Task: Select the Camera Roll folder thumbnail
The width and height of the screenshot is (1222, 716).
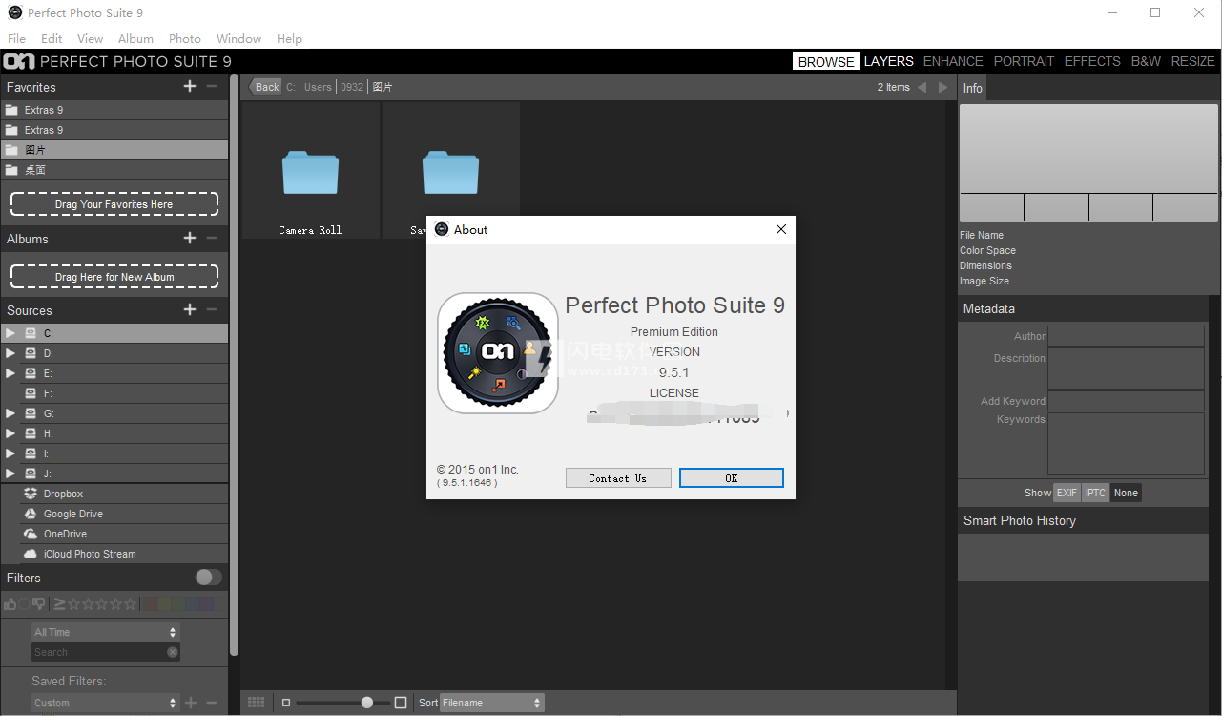Action: [x=310, y=170]
